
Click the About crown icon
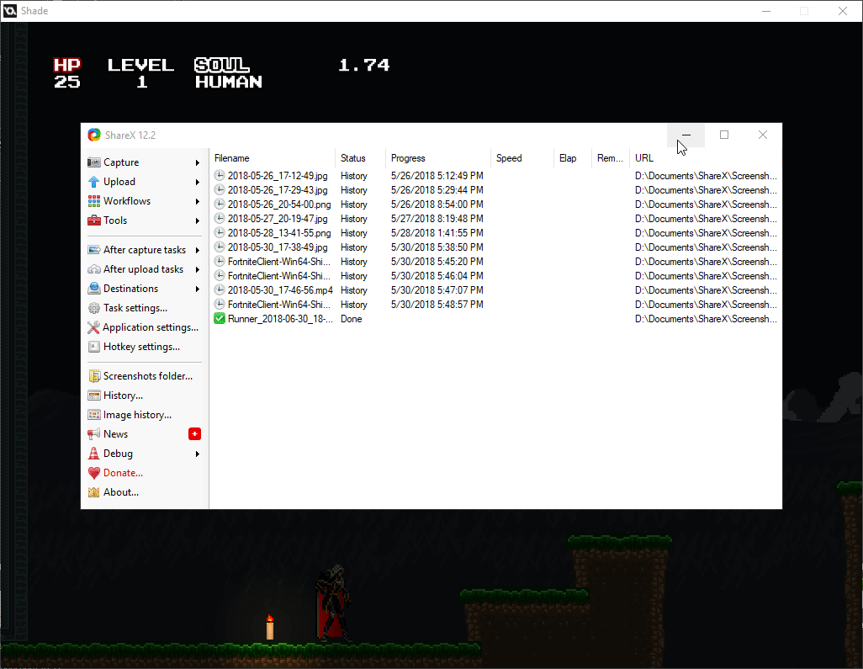94,492
